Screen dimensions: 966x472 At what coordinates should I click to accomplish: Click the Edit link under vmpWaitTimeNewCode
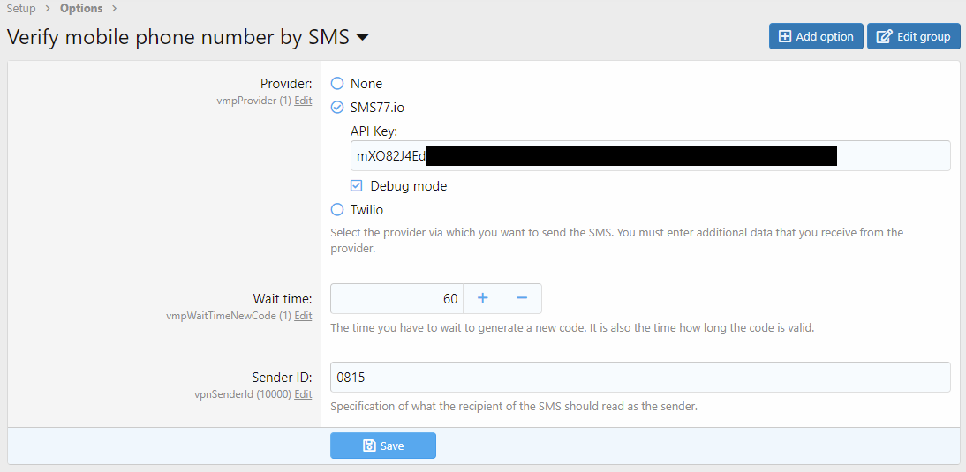pyautogui.click(x=303, y=316)
